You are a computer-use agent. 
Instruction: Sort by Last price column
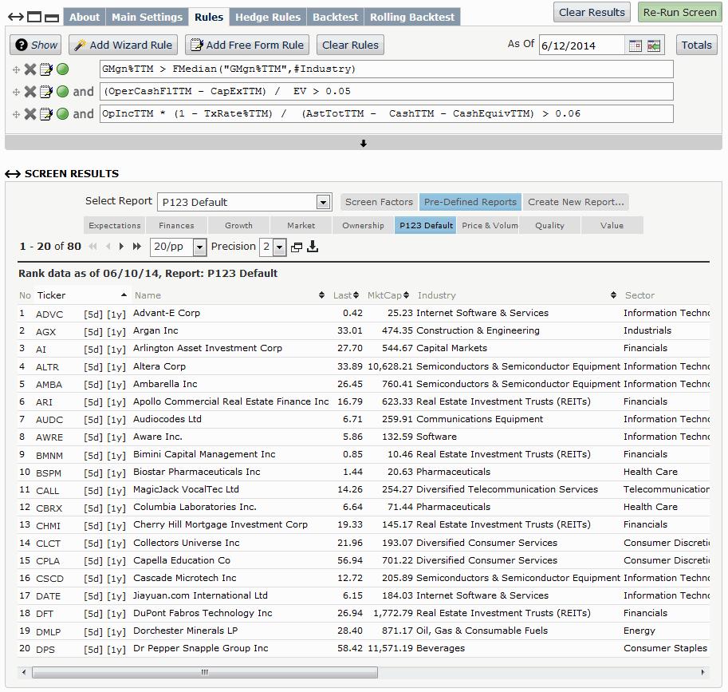(356, 295)
